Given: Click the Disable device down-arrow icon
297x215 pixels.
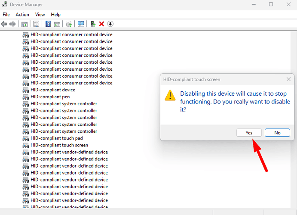Looking at the screenshot, I should point(110,24).
